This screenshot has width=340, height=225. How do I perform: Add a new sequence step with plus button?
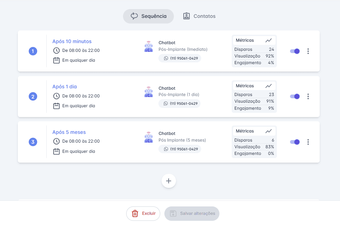pyautogui.click(x=169, y=181)
